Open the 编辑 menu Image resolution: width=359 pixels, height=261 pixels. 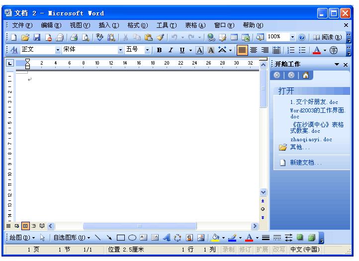pyautogui.click(x=51, y=25)
